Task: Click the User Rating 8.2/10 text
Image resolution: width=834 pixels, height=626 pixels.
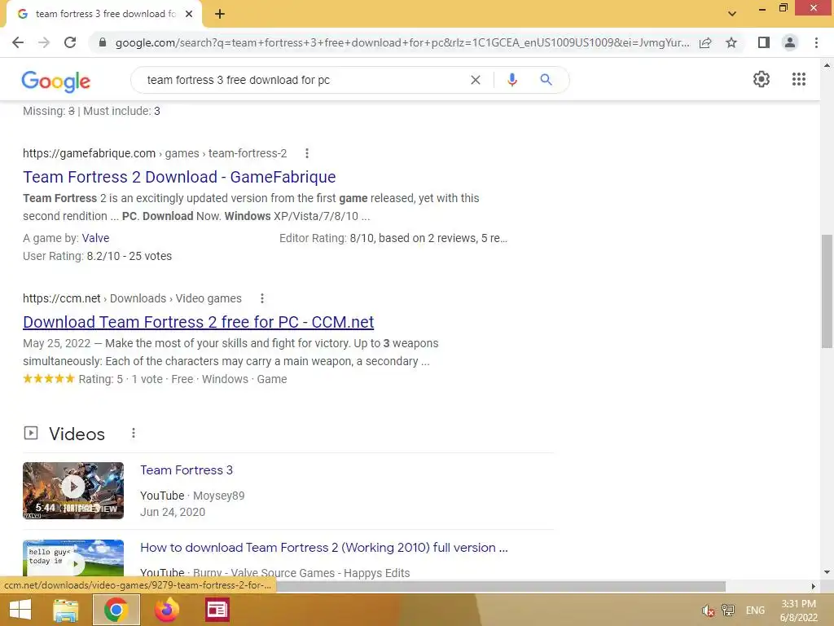Action: click(98, 256)
